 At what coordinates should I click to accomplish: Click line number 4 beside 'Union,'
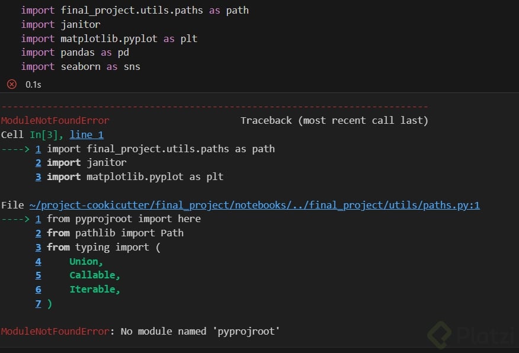pos(38,261)
